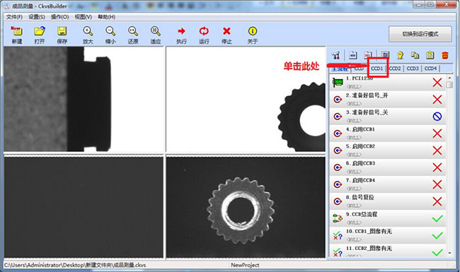Toggle status X on PCI1230 step
The height and width of the screenshot is (272, 460).
(437, 82)
